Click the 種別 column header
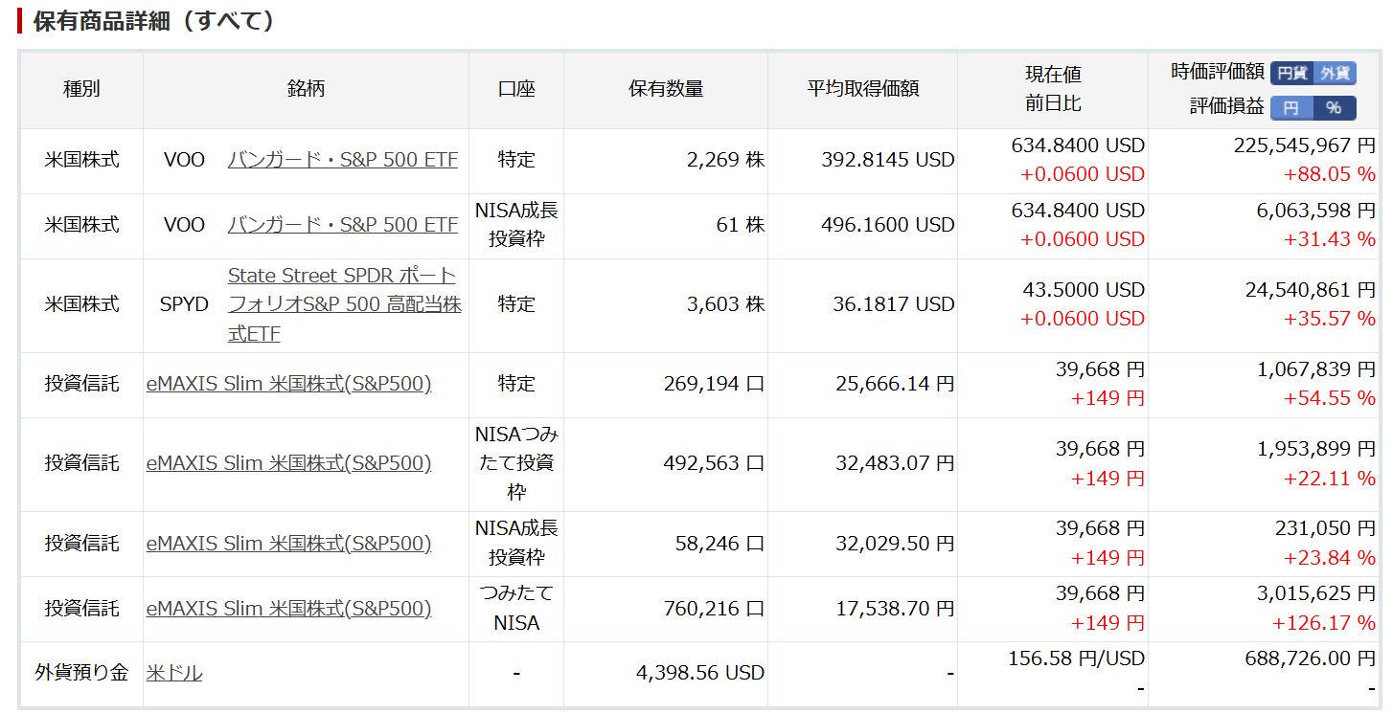 pos(81,89)
